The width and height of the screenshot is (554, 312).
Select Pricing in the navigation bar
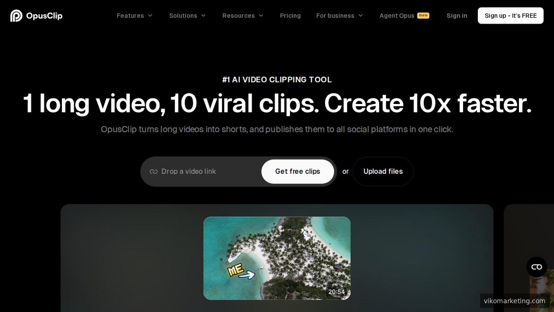click(x=290, y=15)
